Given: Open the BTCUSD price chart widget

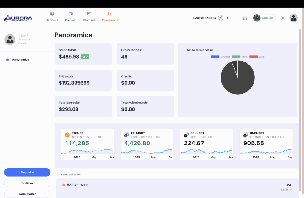Looking at the screenshot, I should (87, 144).
